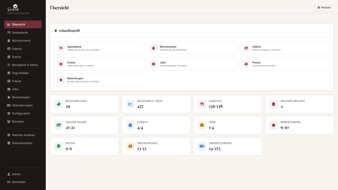Select Konfiguration in the sidebar
This screenshot has height=190, width=338.
23,114
